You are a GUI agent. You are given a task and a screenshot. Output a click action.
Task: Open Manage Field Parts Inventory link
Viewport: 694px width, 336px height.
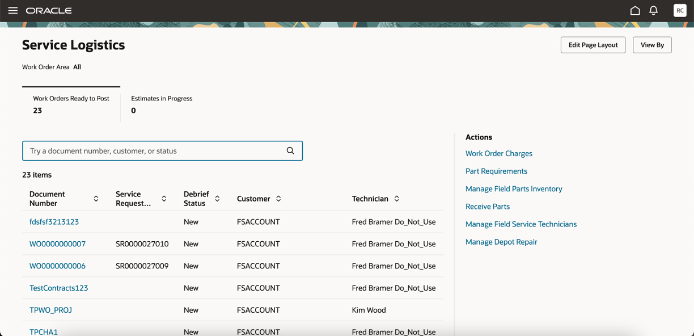pyautogui.click(x=514, y=188)
